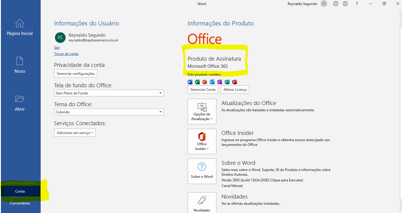Click the Informações do Usuário heading
The height and width of the screenshot is (213, 402).
click(86, 23)
